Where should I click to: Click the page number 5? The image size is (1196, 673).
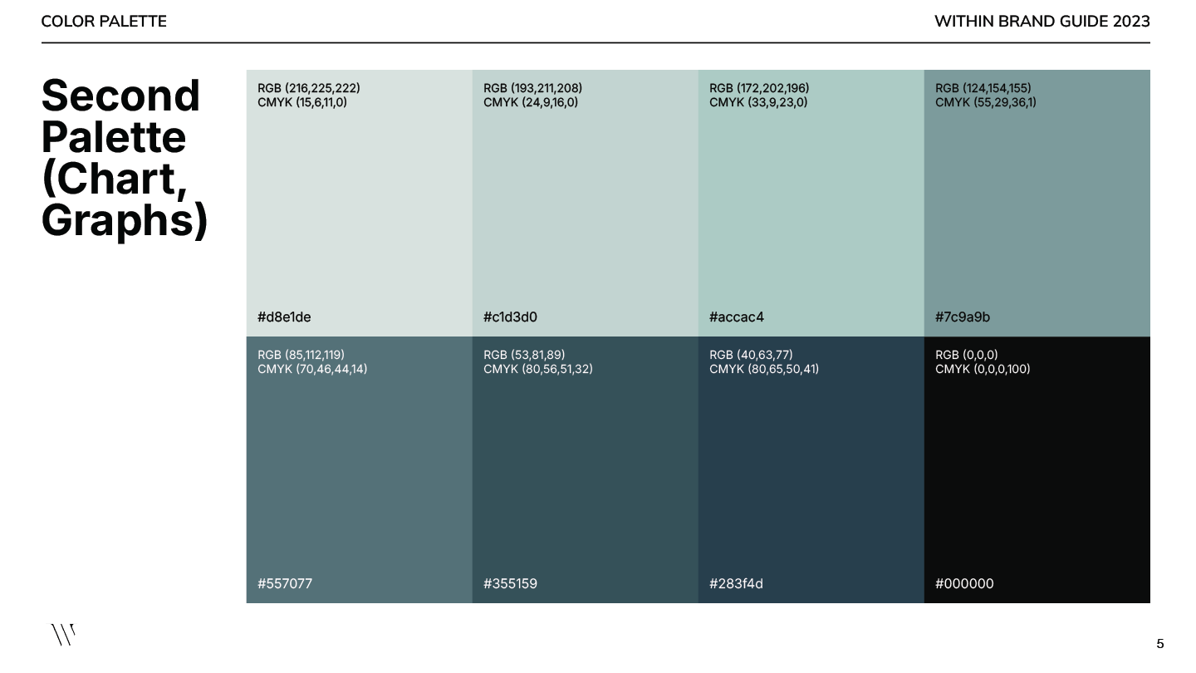(x=1160, y=644)
